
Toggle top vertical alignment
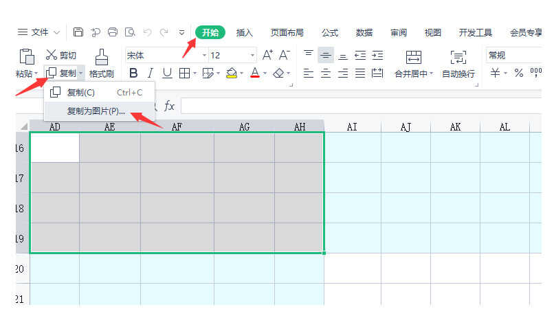coord(309,55)
